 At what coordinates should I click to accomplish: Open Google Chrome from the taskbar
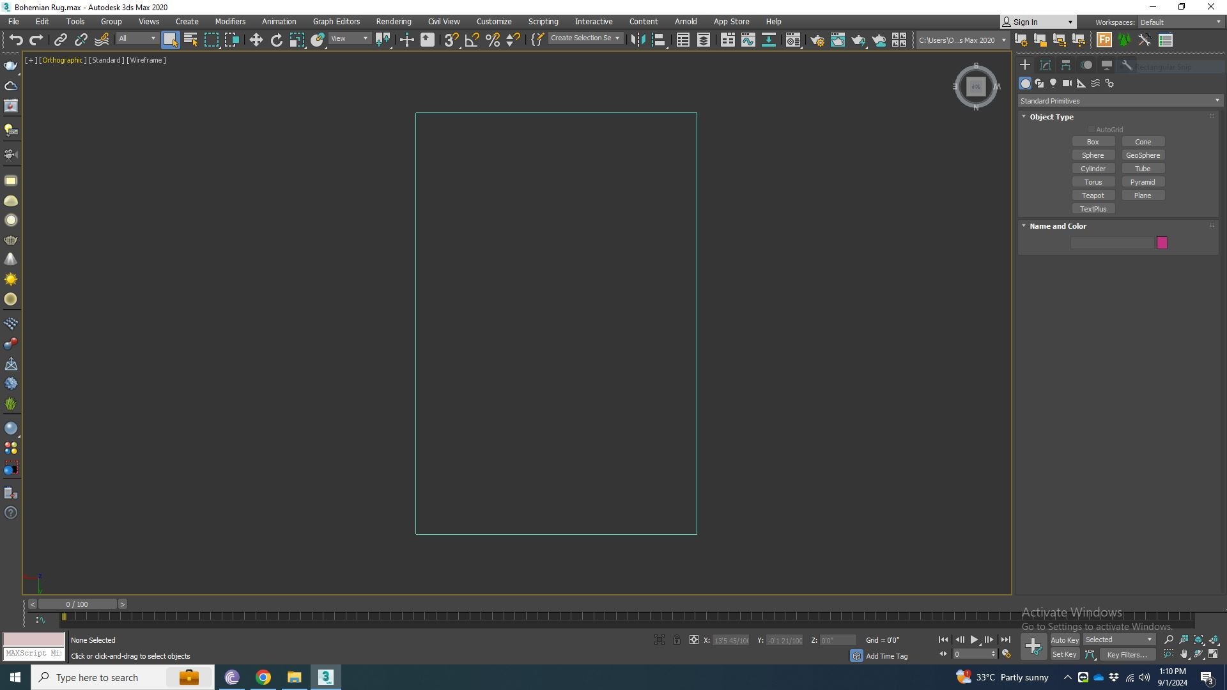coord(263,677)
